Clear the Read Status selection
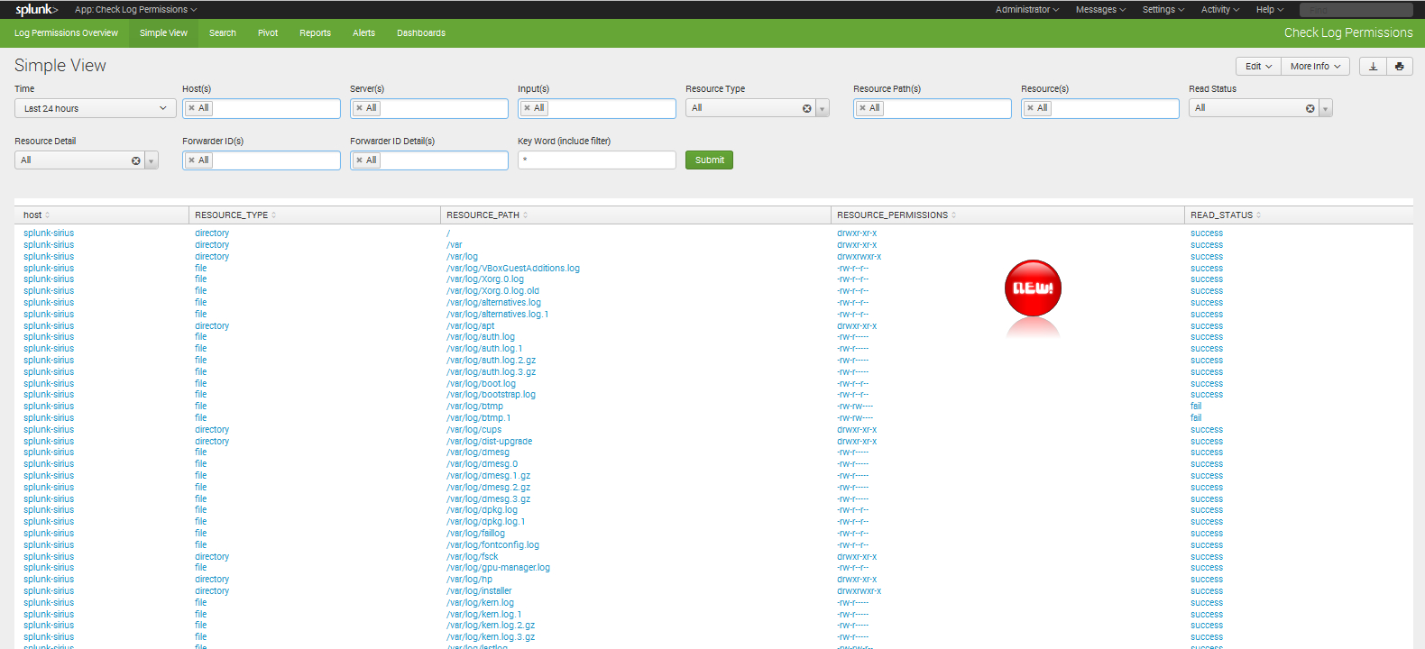This screenshot has height=649, width=1425. click(x=1310, y=108)
